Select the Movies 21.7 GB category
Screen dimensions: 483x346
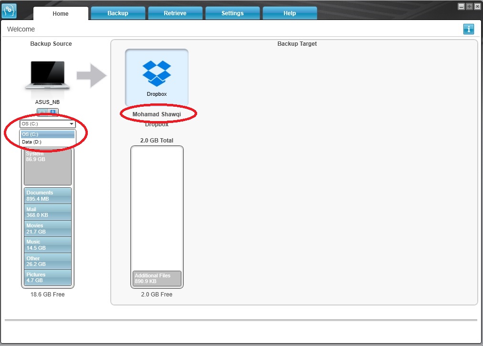pos(48,228)
